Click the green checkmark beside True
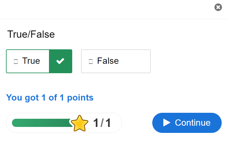The height and width of the screenshot is (142, 227). pyautogui.click(x=61, y=61)
